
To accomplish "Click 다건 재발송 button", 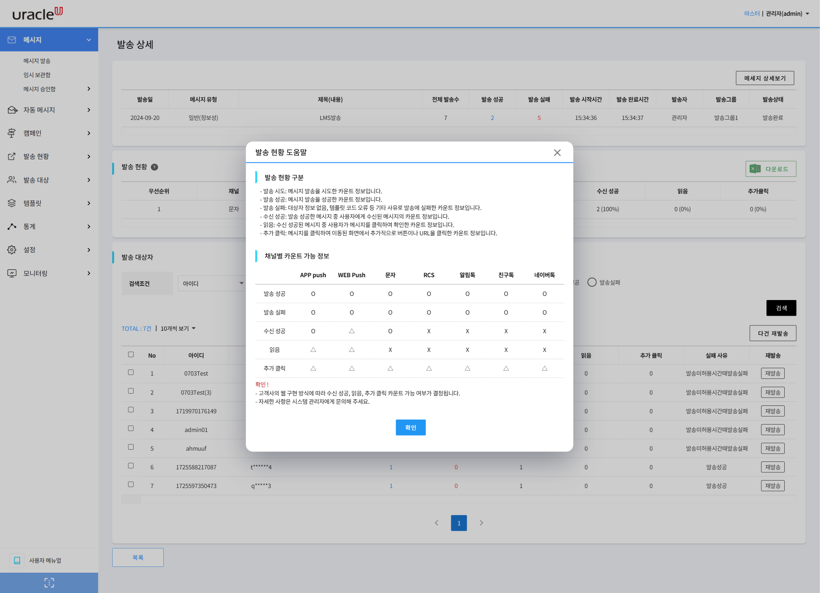I will tap(773, 333).
